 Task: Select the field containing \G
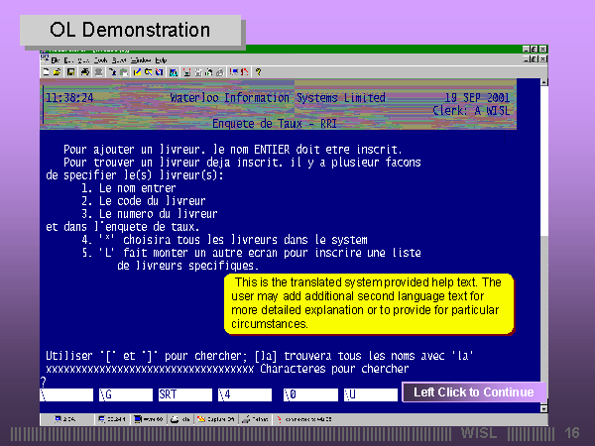point(125,394)
